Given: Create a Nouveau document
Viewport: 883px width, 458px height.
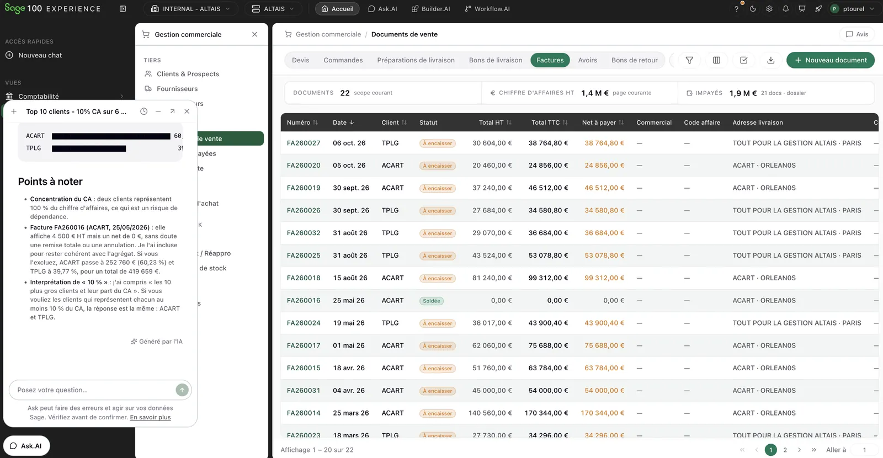Looking at the screenshot, I should (x=831, y=60).
